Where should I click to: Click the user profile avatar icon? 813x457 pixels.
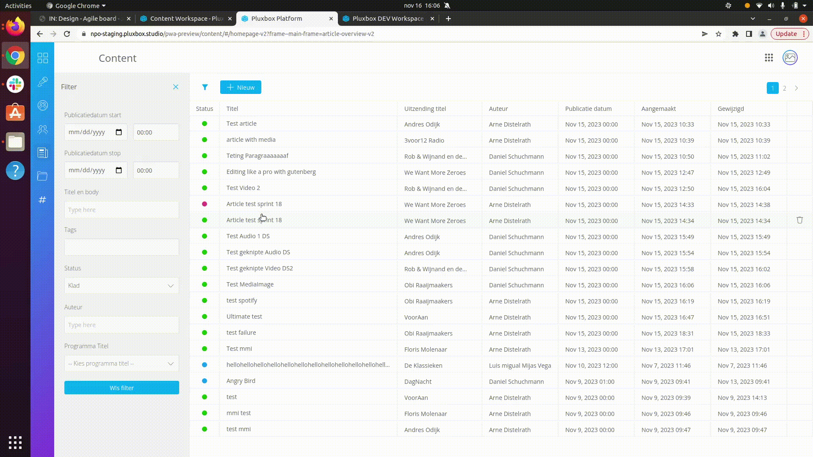790,58
